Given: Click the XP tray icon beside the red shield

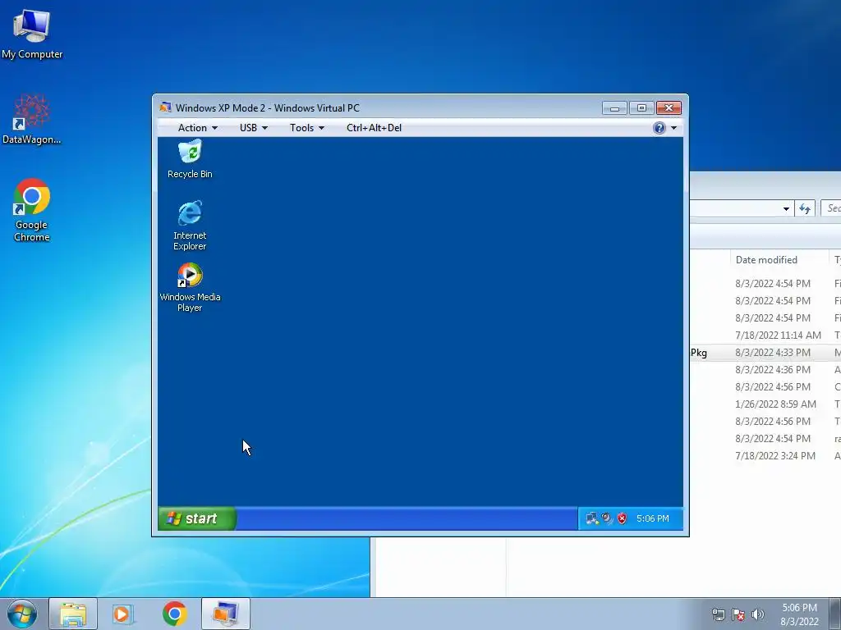Looking at the screenshot, I should [607, 518].
